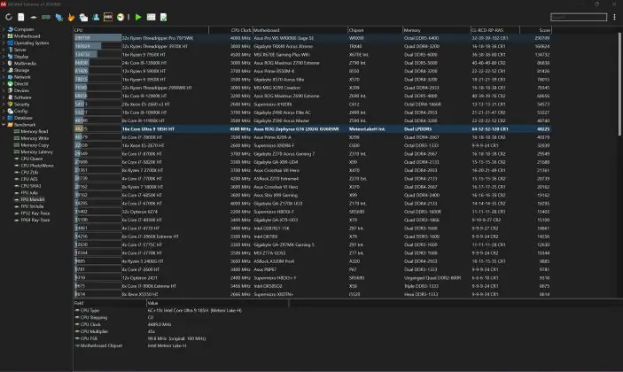Click the disk drive benchmark toolbar icon
The width and height of the screenshot is (623, 372).
click(x=34, y=17)
